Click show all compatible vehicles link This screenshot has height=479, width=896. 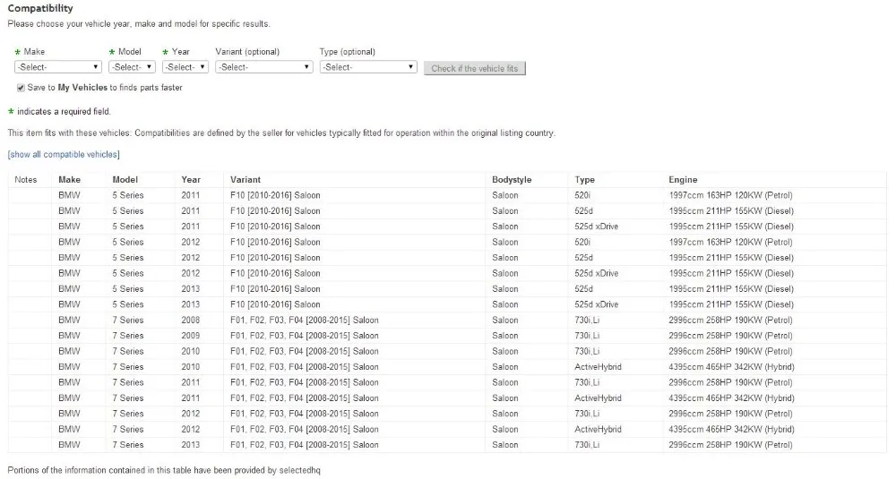(x=64, y=155)
